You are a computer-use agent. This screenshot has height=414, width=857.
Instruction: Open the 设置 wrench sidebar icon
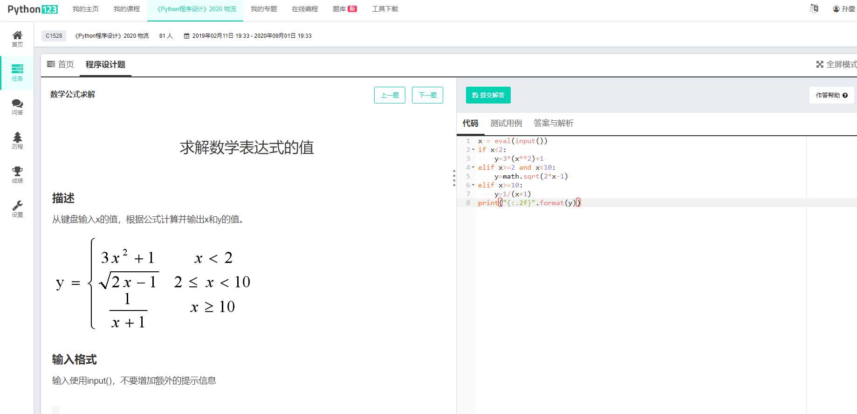click(17, 209)
